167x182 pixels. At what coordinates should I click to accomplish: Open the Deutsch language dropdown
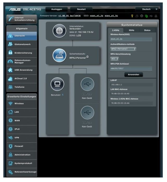tap(147, 9)
